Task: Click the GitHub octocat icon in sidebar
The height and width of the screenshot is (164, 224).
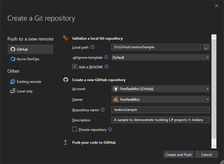Action: (x=13, y=49)
